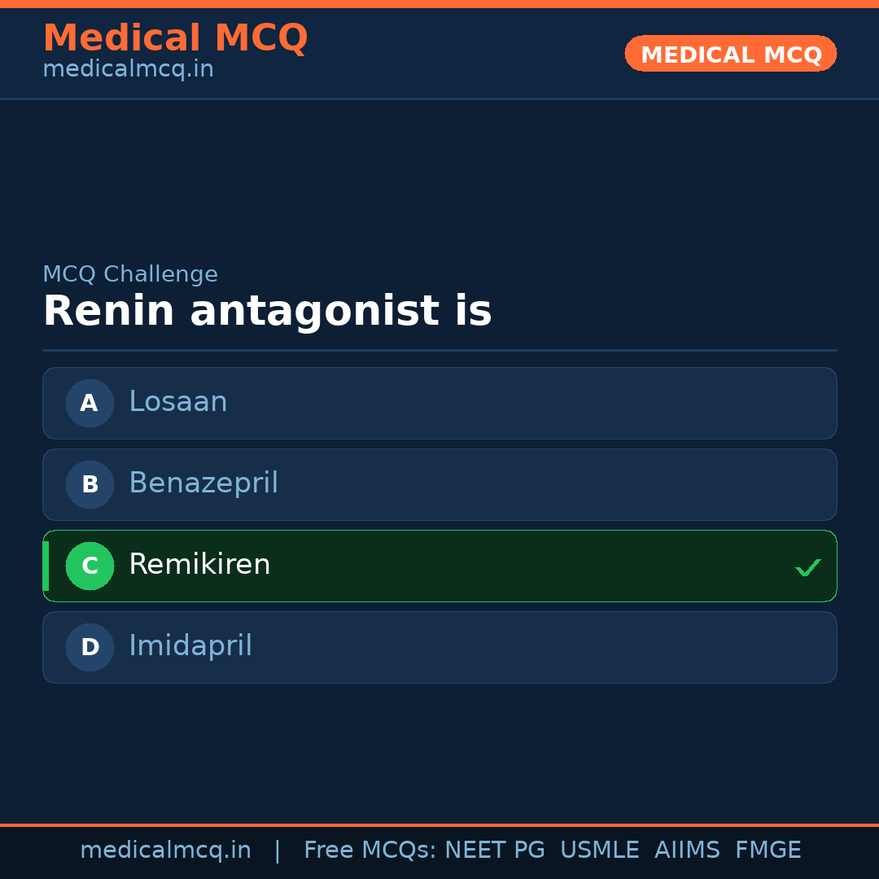The height and width of the screenshot is (879, 879).
Task: Expand the footer exam list
Action: (552, 850)
